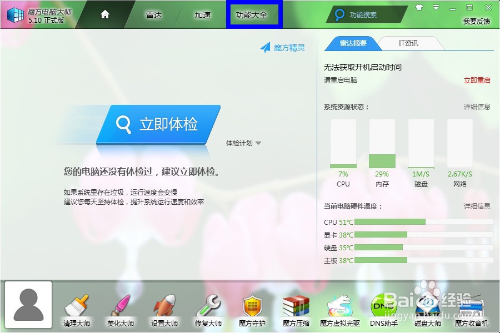This screenshot has height=333, width=500.
Task: Open the main menu dropdown arrow icon
Action: [x=436, y=7]
